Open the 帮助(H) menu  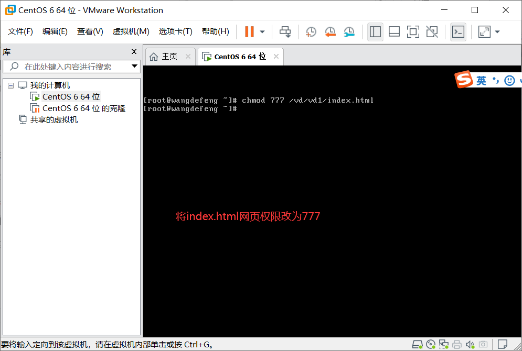[x=216, y=31]
